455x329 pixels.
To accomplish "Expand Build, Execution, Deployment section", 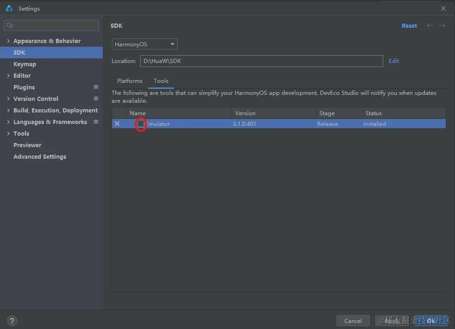I will click(x=8, y=111).
